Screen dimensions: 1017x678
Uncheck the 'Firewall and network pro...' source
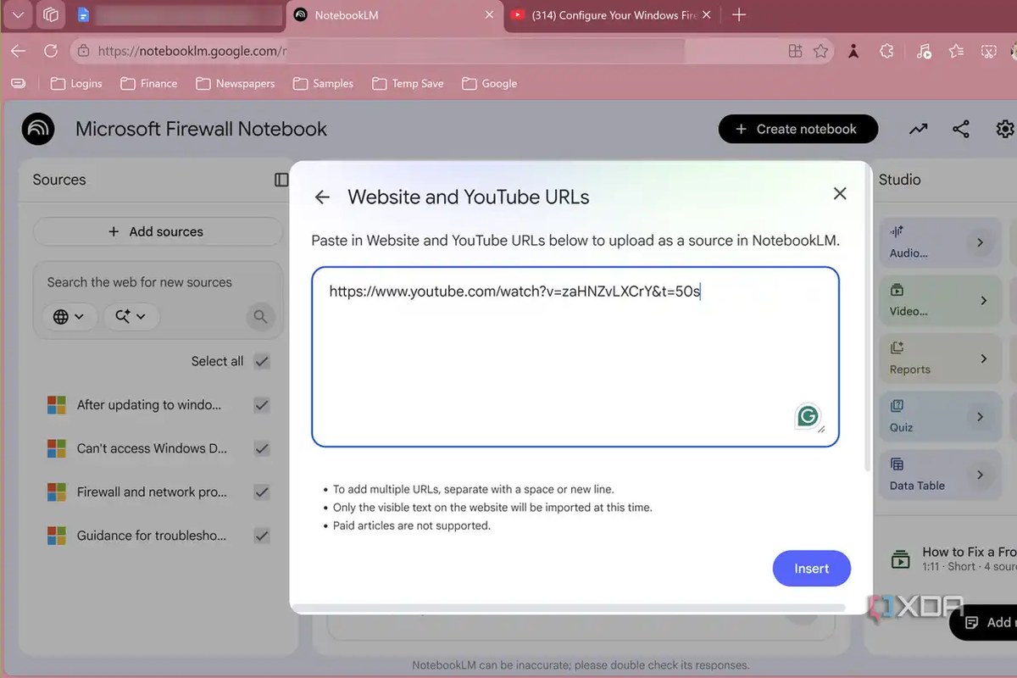pos(262,492)
